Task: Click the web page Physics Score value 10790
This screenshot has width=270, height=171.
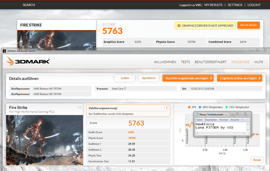Action: (x=191, y=42)
